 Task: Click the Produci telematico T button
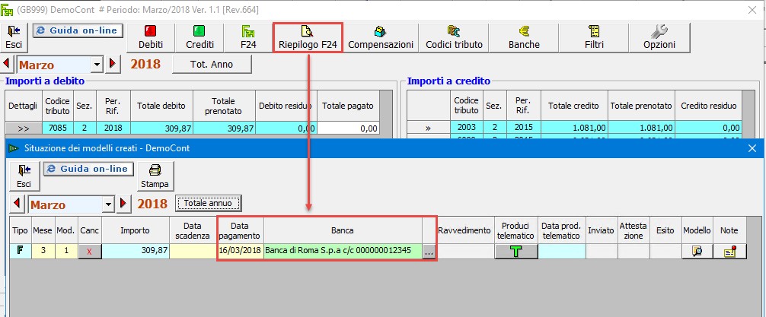[x=516, y=252]
